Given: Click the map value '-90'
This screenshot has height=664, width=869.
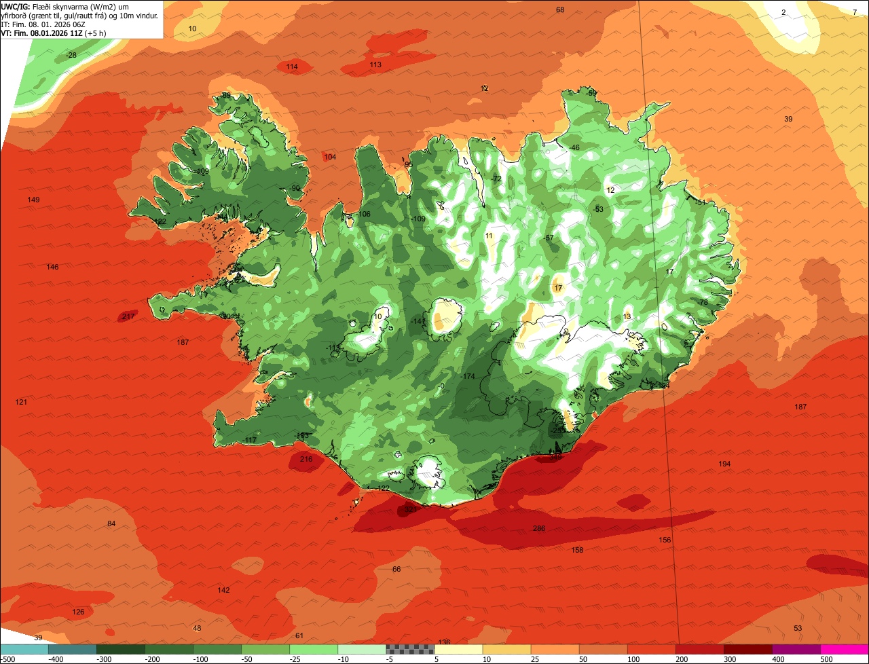Looking at the screenshot, I should click(x=295, y=188).
